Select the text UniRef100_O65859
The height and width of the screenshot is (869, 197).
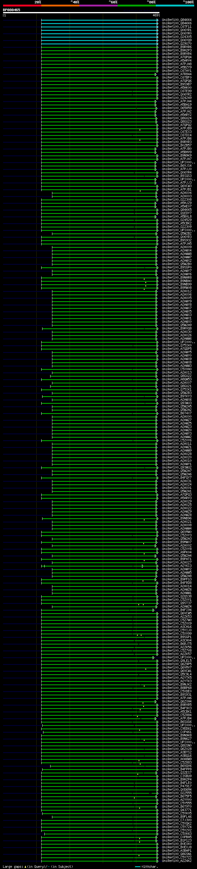pyautogui.click(x=177, y=108)
